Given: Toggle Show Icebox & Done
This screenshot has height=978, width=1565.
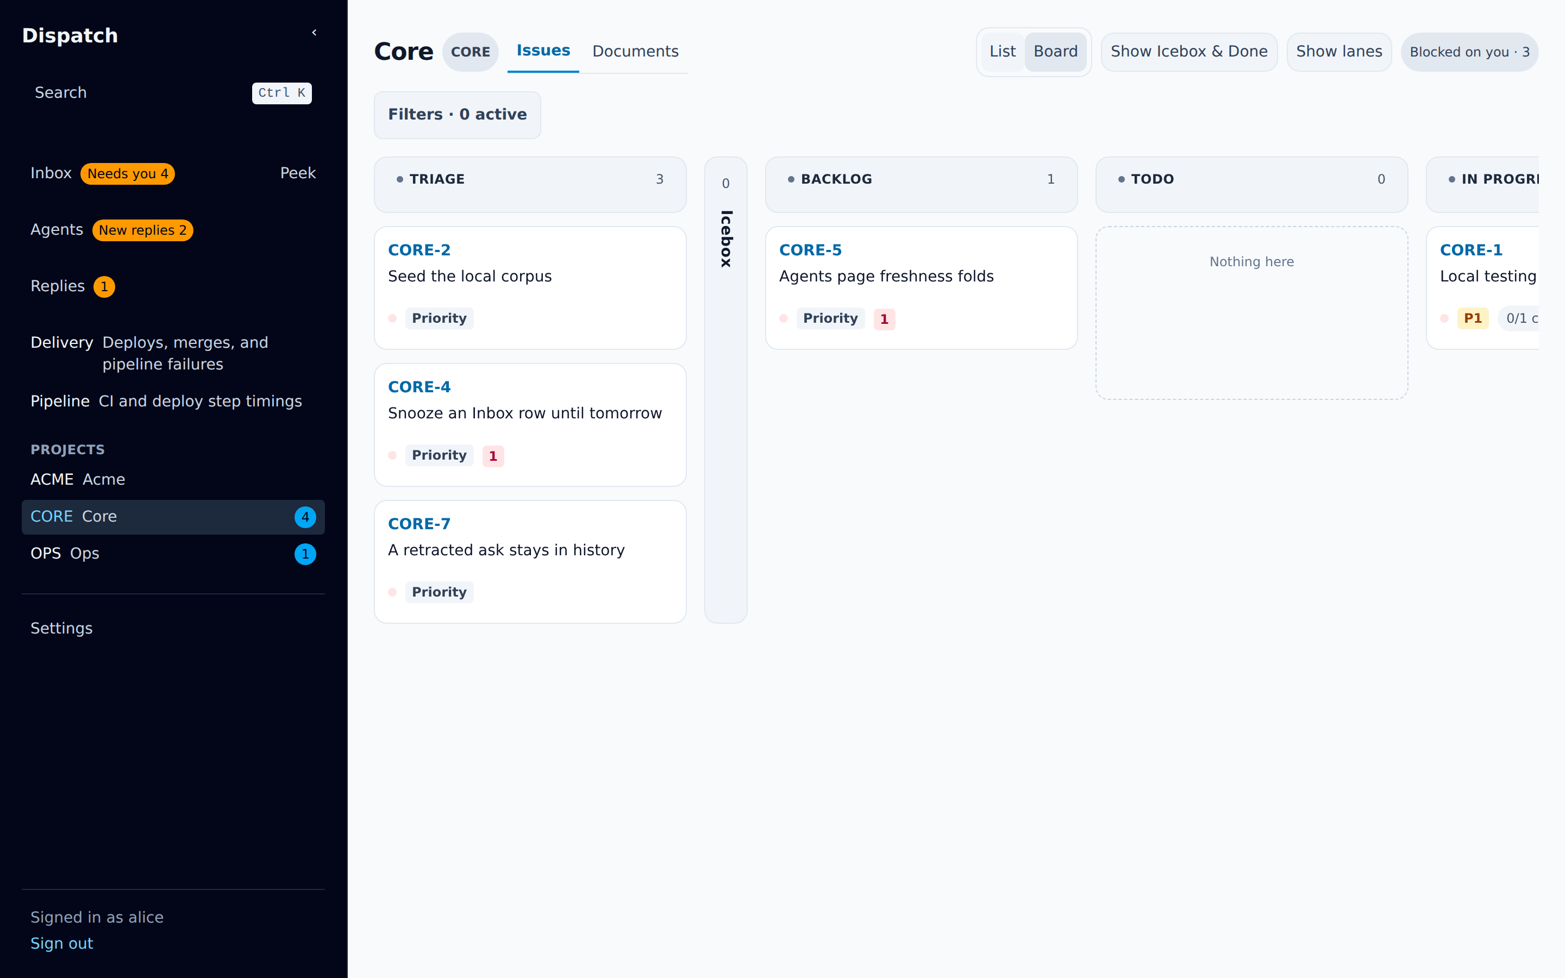Looking at the screenshot, I should (1188, 52).
